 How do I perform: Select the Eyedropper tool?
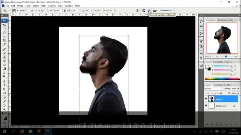[4, 102]
